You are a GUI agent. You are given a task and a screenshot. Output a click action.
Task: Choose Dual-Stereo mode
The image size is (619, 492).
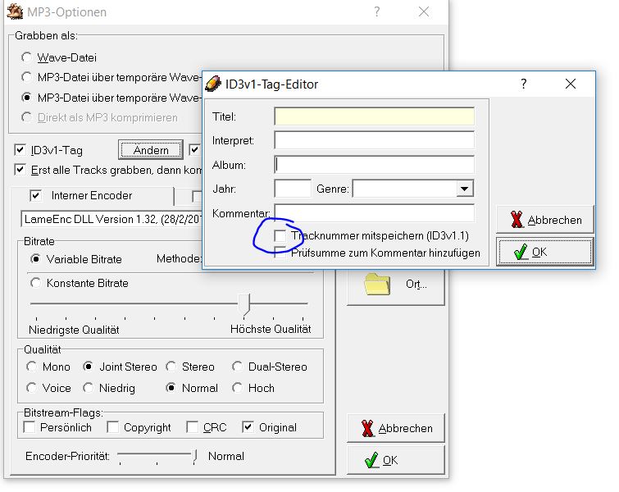pos(237,367)
